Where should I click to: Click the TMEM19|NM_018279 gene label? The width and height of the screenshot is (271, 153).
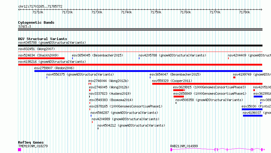click(x=33, y=146)
